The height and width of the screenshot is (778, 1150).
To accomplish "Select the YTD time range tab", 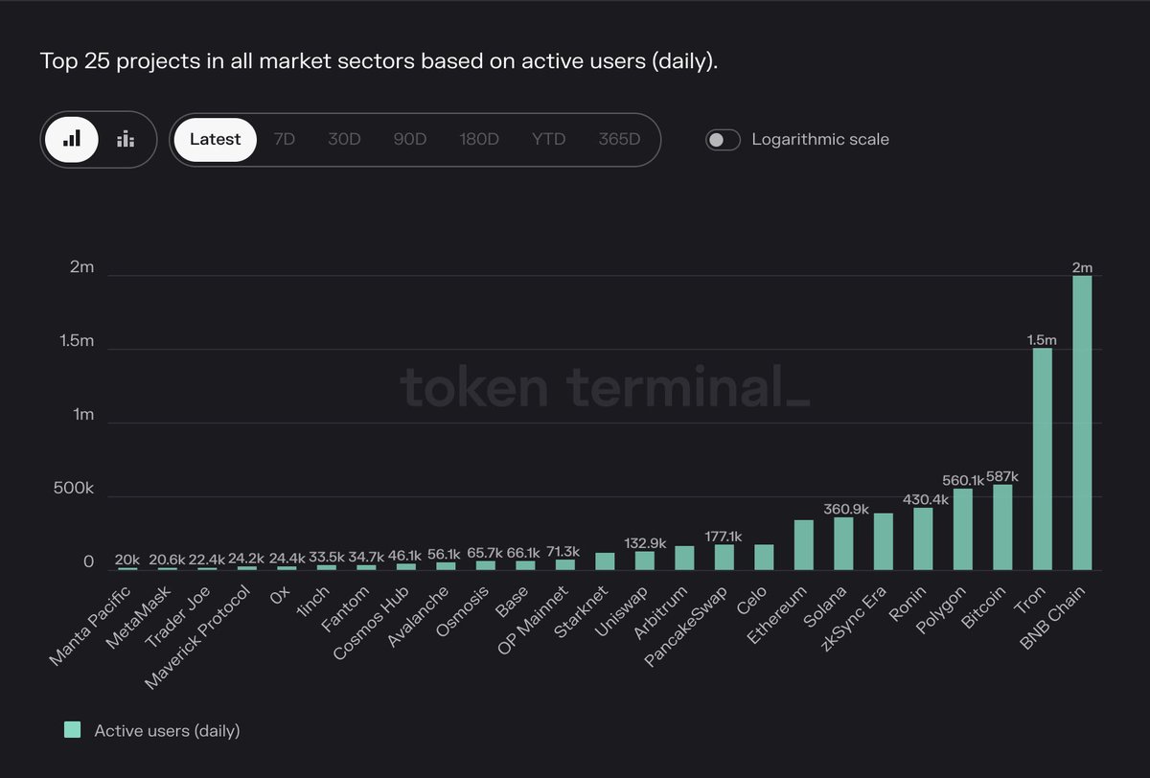I will point(549,140).
